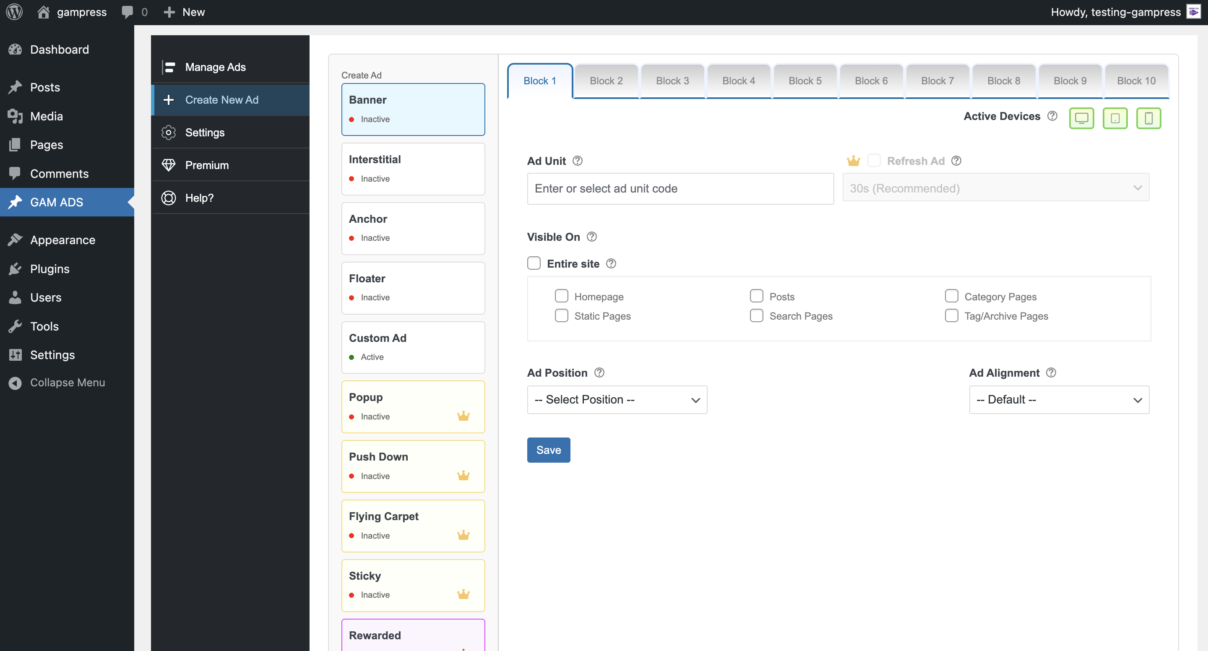This screenshot has width=1208, height=651.
Task: Open the refresh interval dropdown showing 30s
Action: click(x=996, y=188)
